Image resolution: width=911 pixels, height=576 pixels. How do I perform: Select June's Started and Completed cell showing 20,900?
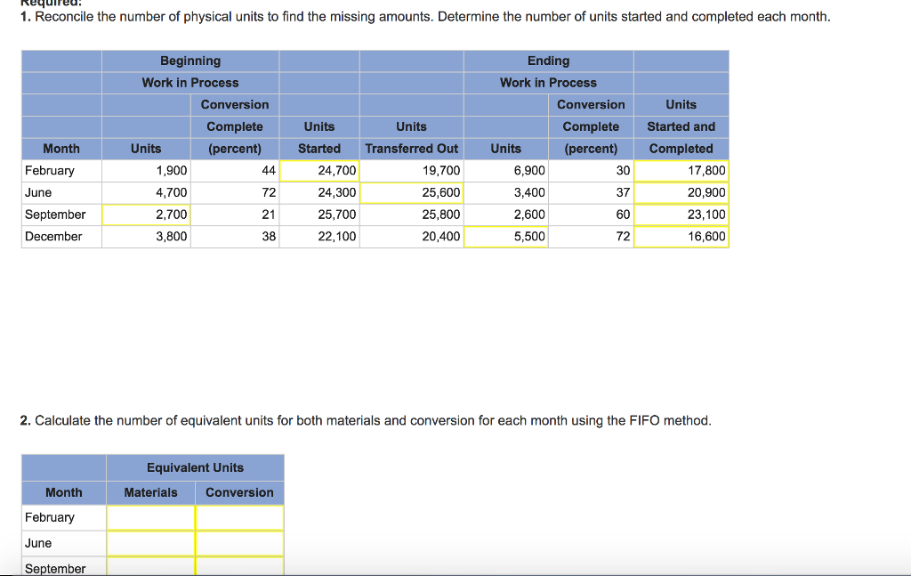[681, 192]
